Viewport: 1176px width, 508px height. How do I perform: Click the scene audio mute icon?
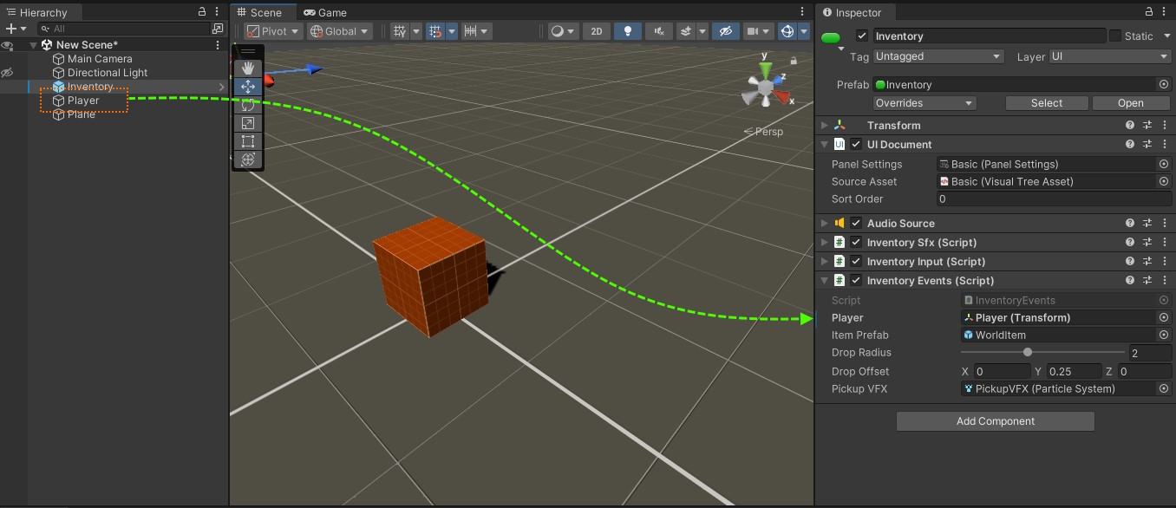(x=659, y=31)
